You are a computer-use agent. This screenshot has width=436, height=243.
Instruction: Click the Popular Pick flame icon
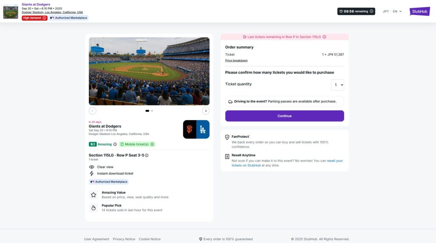click(x=93, y=208)
